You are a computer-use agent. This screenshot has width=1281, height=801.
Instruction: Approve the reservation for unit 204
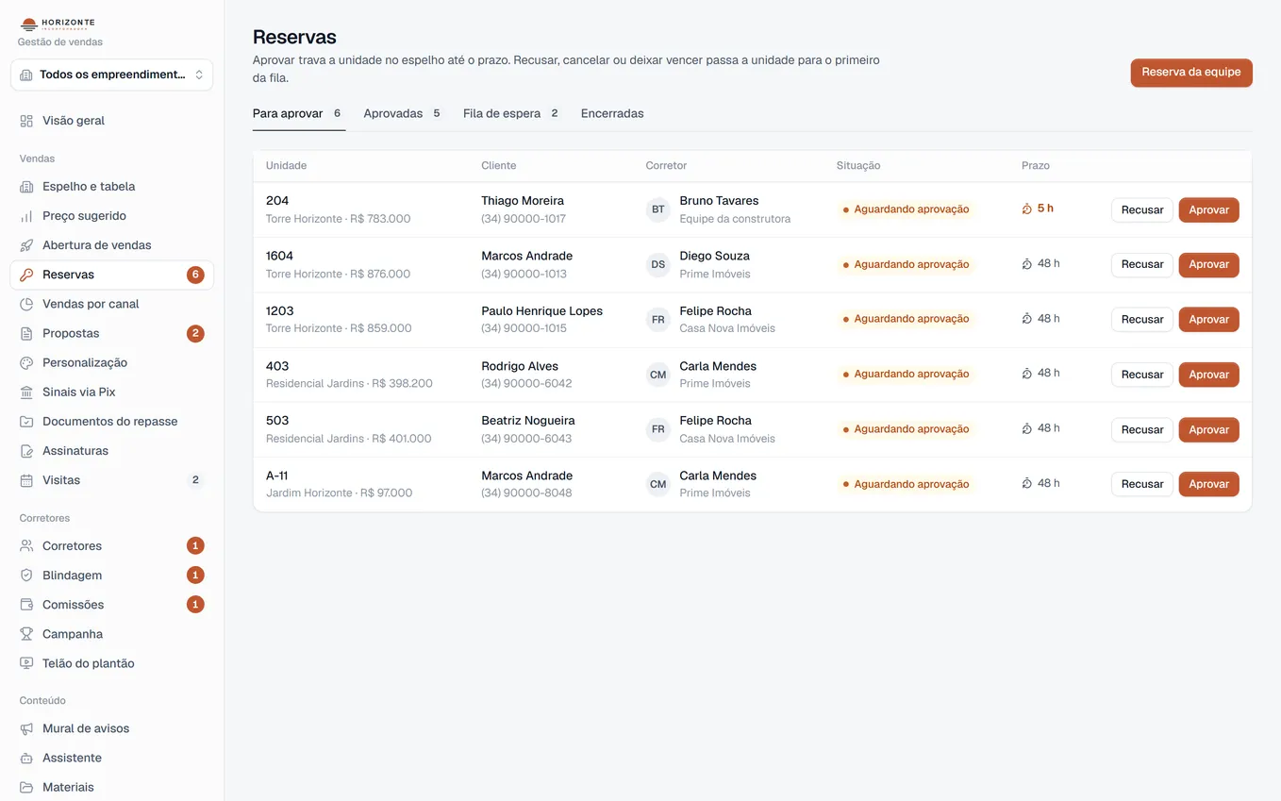(x=1208, y=209)
